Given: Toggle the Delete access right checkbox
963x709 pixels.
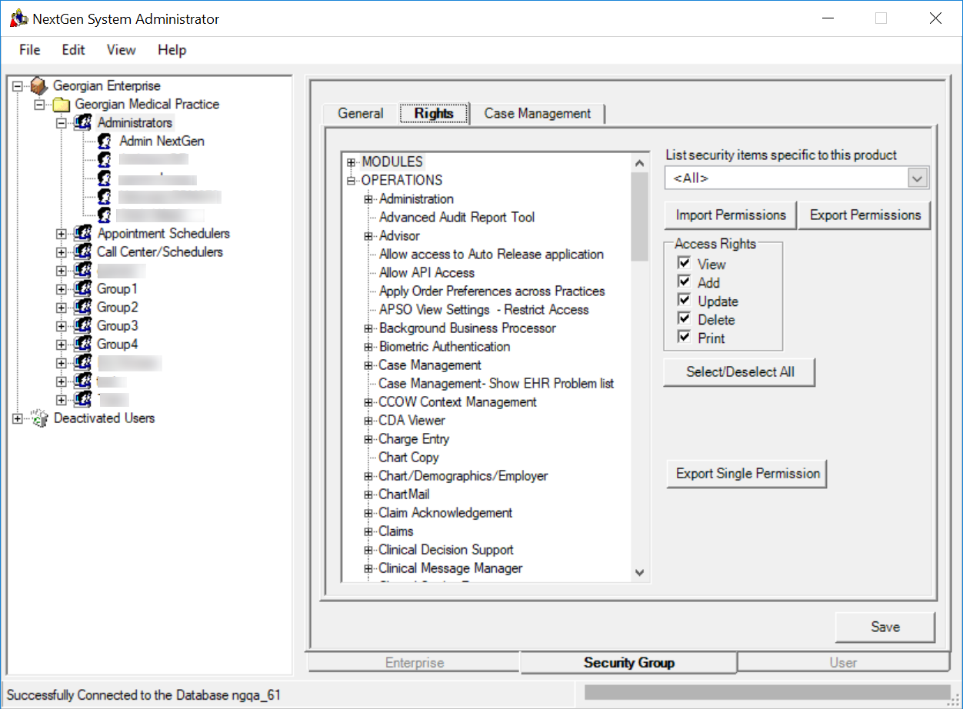Looking at the screenshot, I should [x=684, y=319].
